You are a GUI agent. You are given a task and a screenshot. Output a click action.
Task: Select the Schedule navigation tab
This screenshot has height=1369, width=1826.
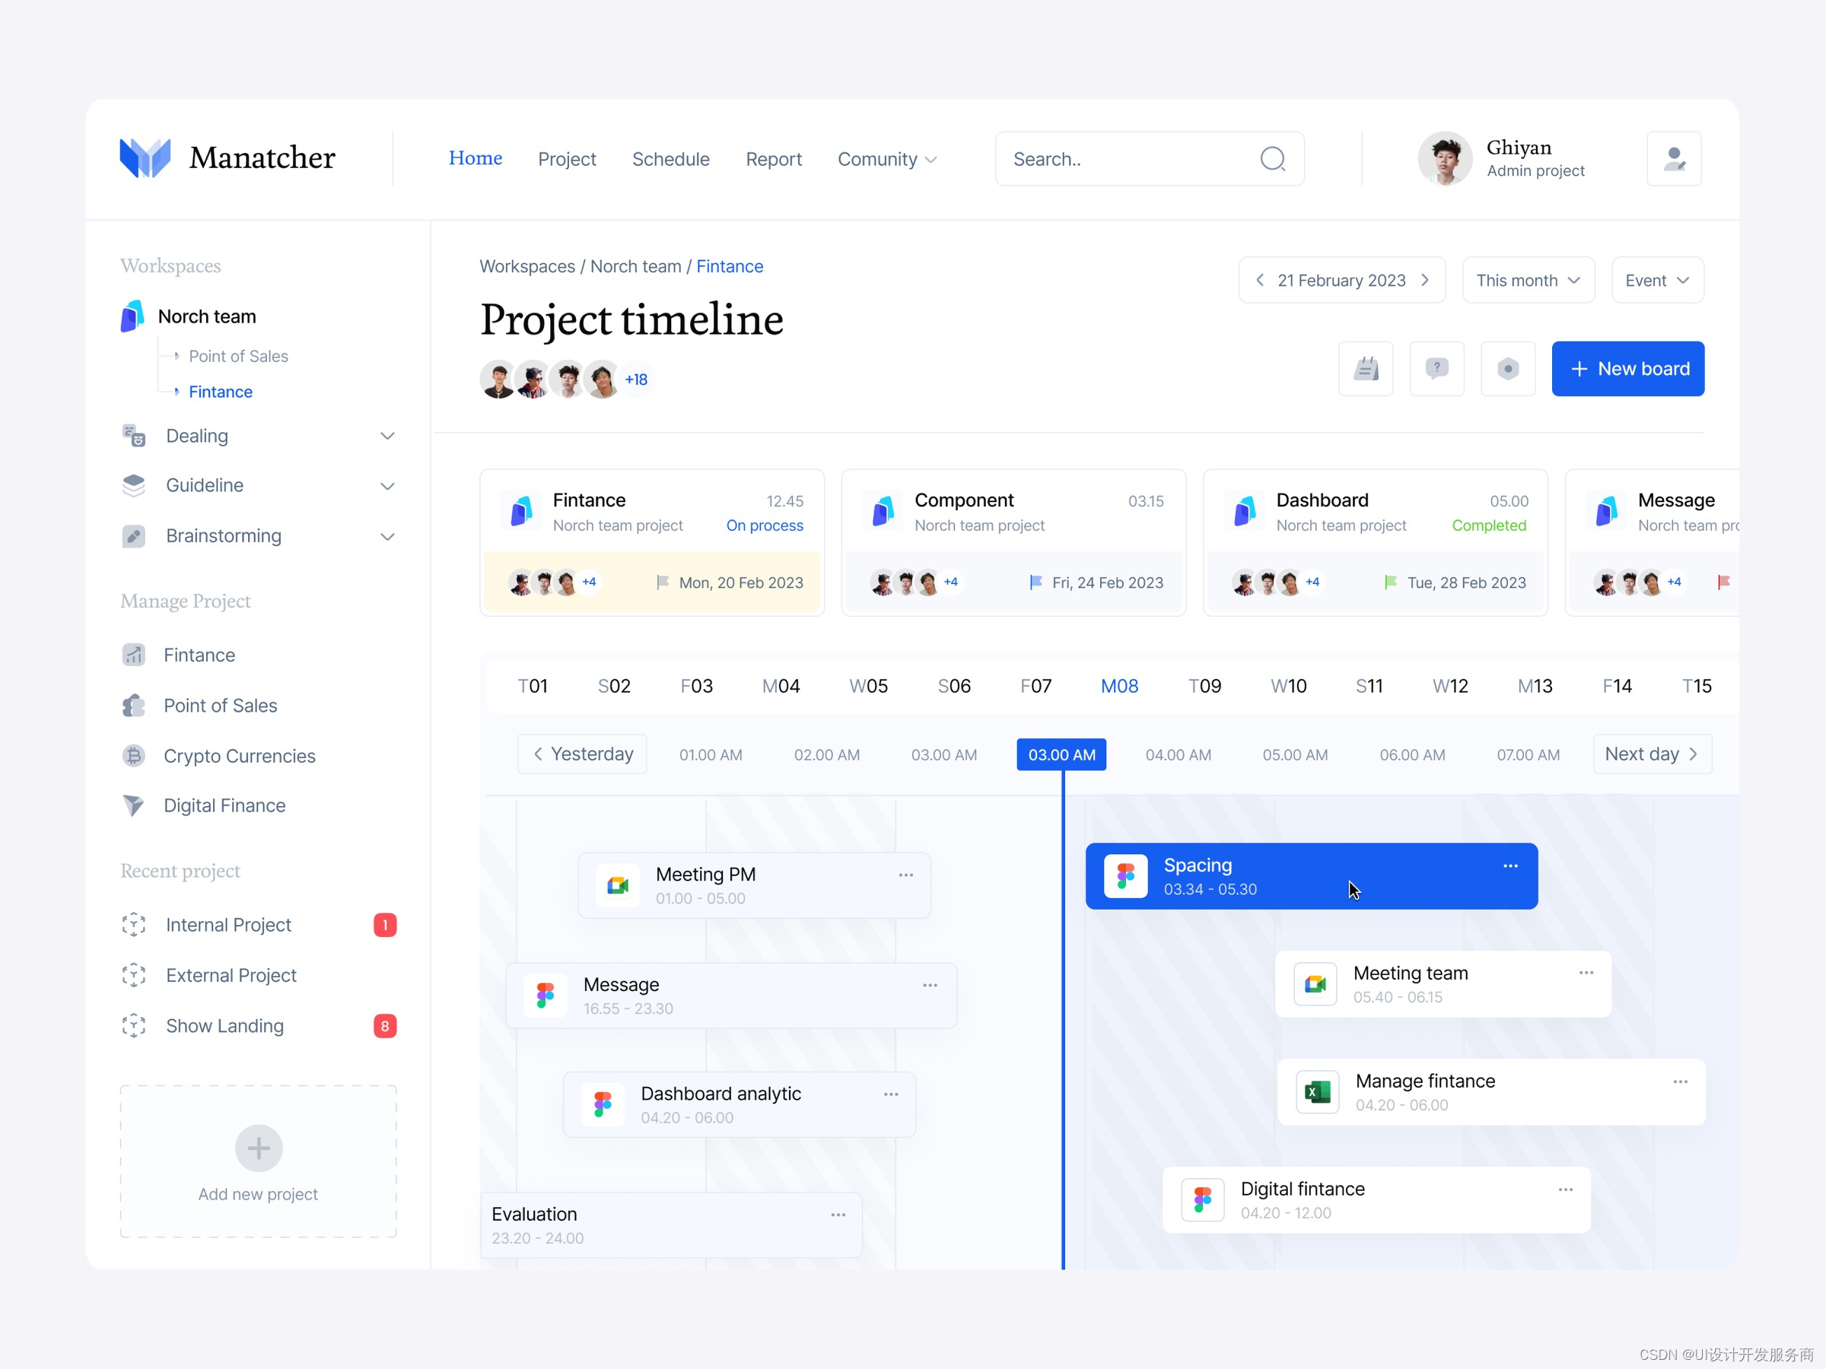669,158
